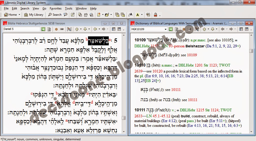
Task: Click the text size zoom icon
Action: pos(130,15)
